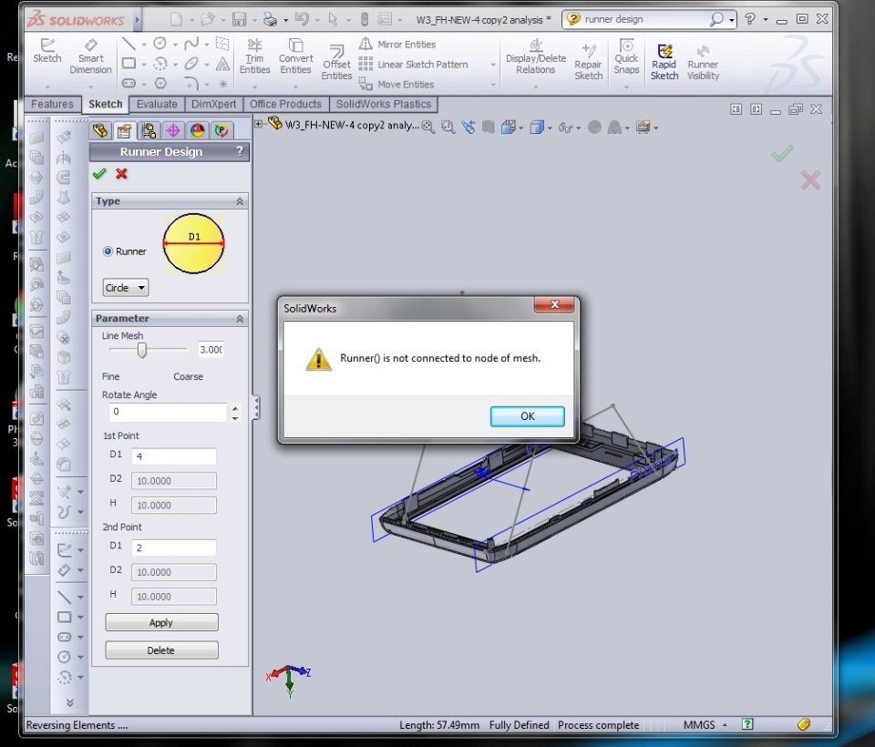Open the MMGS unit system dropdown
Viewport: 875px width, 747px height.
[x=725, y=725]
